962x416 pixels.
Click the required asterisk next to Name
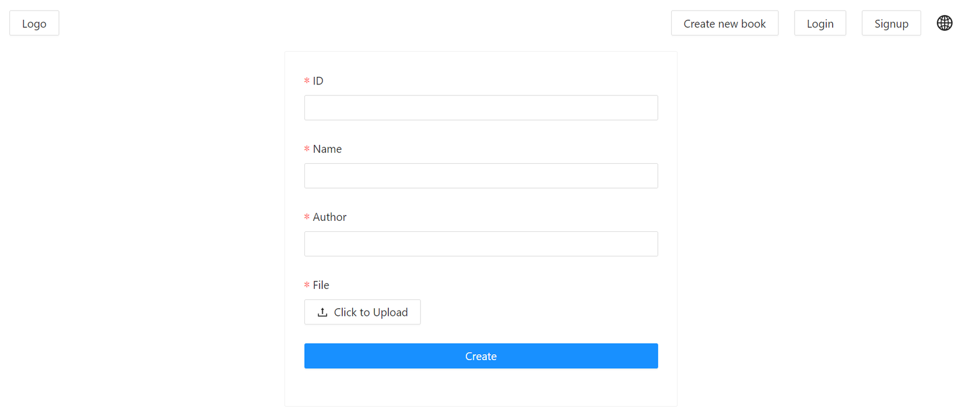pyautogui.click(x=307, y=149)
